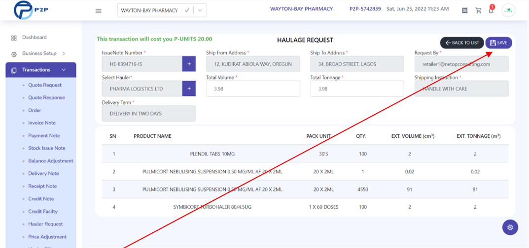Click the P2P-5742839 account ID
Image resolution: width=529 pixels, height=248 pixels.
(x=365, y=9)
